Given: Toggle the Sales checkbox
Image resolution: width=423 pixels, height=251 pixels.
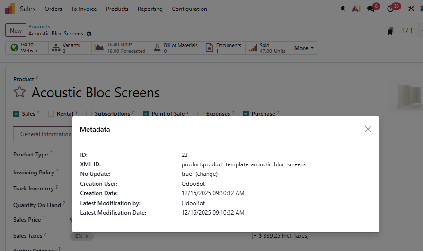Looking at the screenshot, I should [16, 114].
